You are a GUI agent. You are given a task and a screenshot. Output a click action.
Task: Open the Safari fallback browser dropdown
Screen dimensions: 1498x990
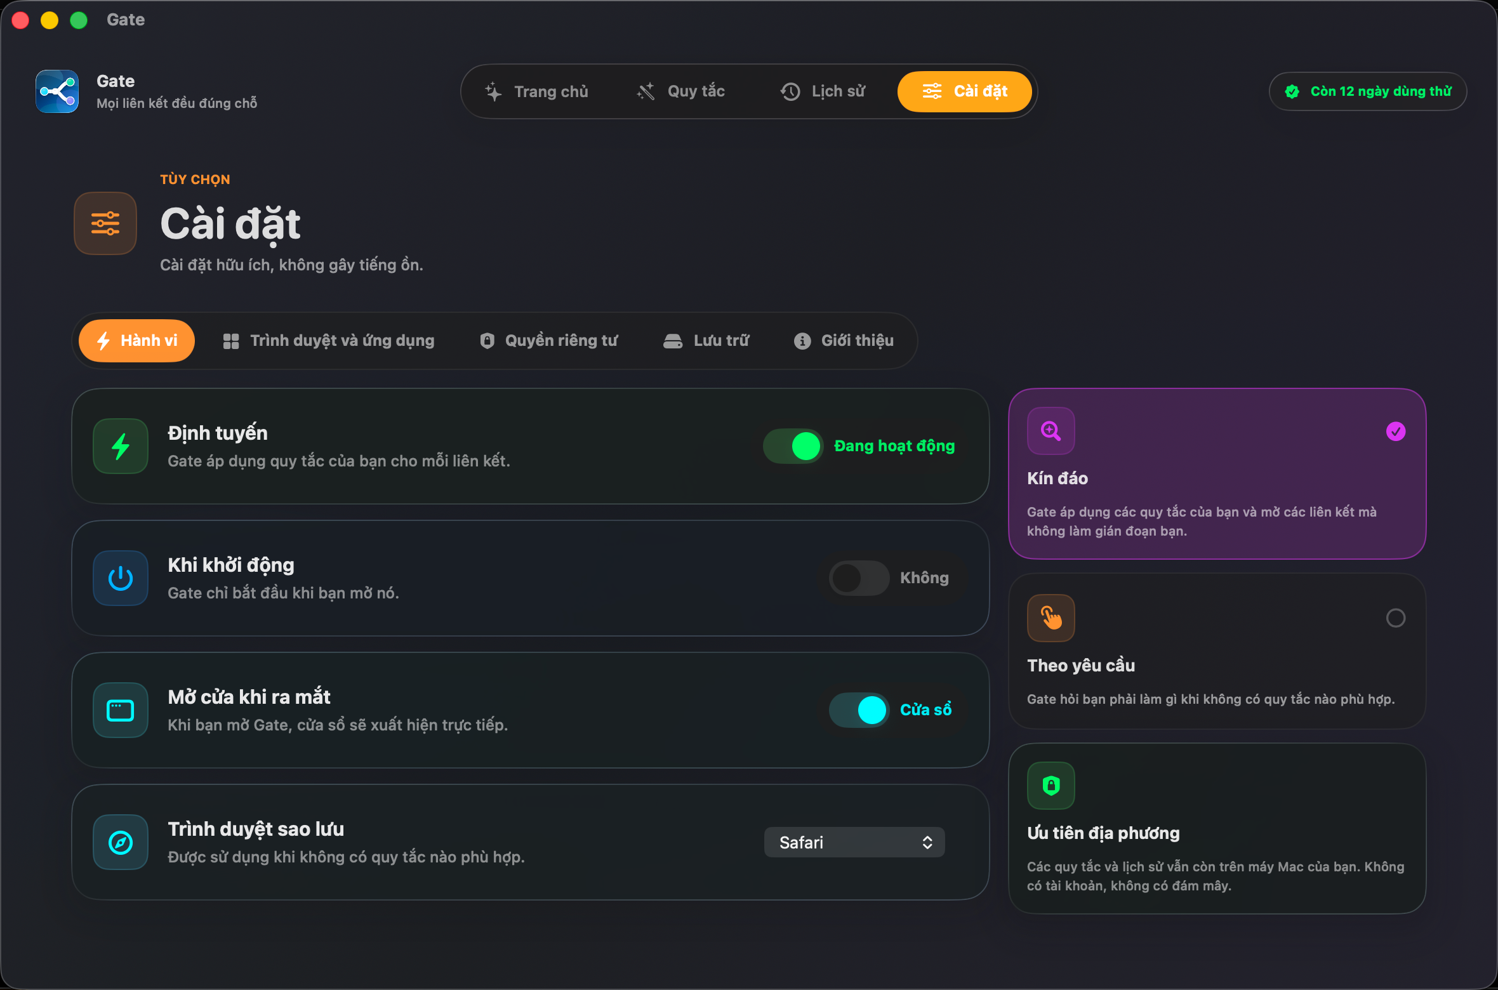[x=854, y=842]
